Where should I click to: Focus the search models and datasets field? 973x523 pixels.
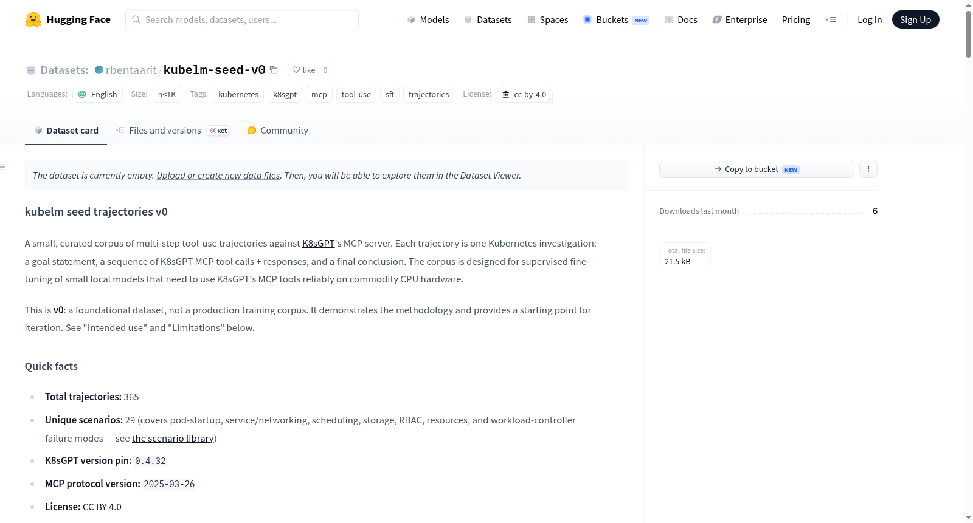point(242,19)
